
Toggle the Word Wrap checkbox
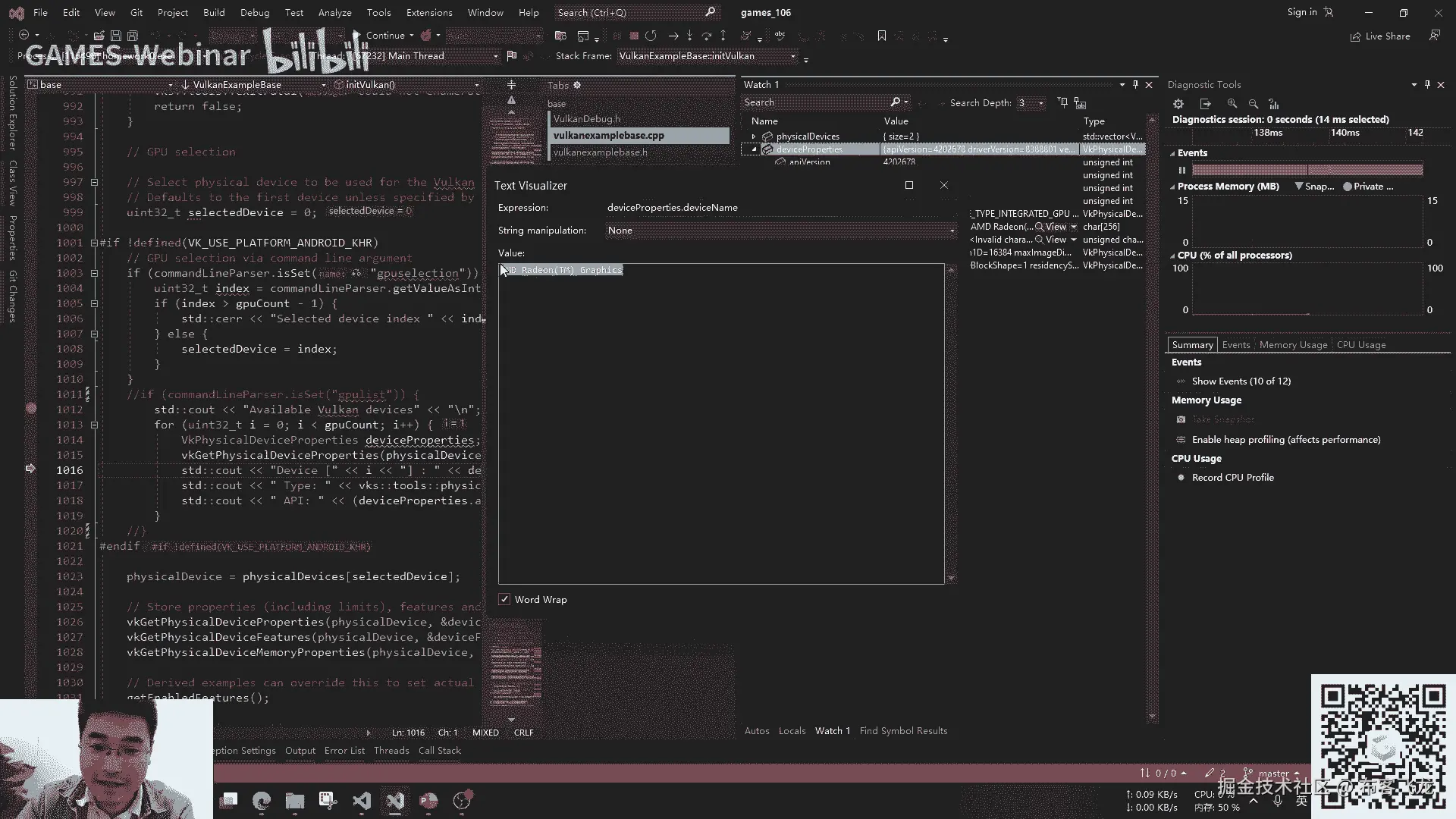(x=504, y=599)
